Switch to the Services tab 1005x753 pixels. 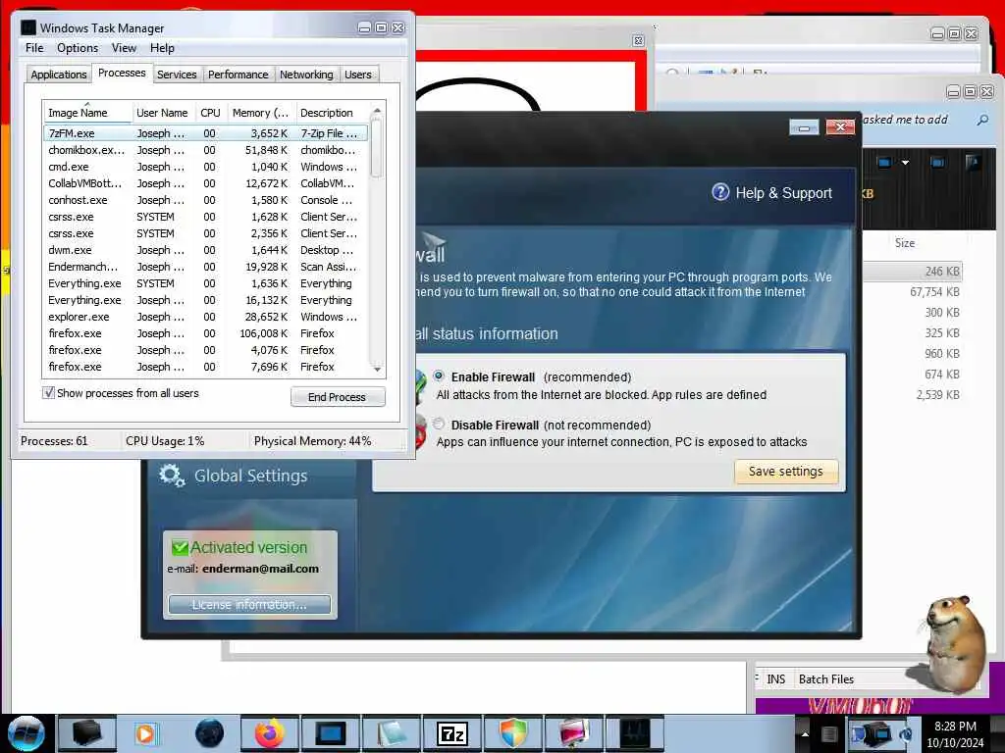pos(177,75)
